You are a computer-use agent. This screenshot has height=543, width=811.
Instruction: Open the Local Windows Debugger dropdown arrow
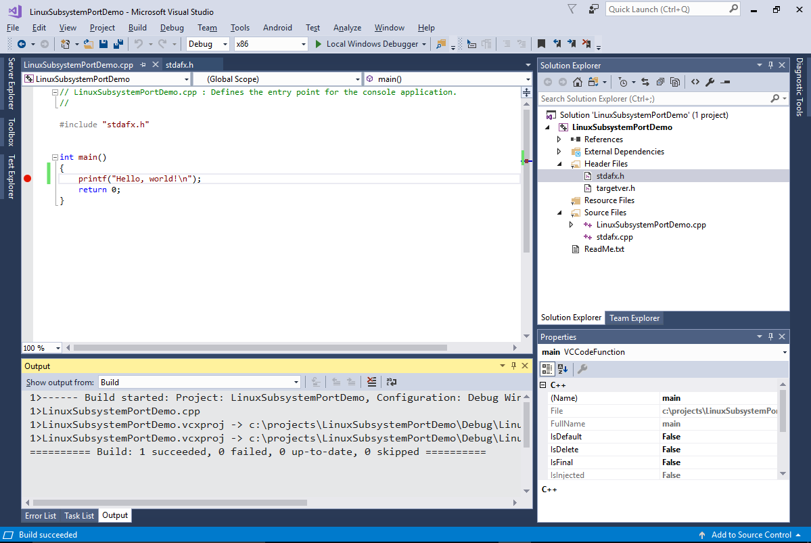point(424,44)
